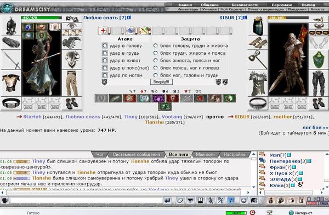Image resolution: width=329 pixels, height=215 pixels.
Task: Activate the warrior profile skill
Action: (x=215, y=98)
